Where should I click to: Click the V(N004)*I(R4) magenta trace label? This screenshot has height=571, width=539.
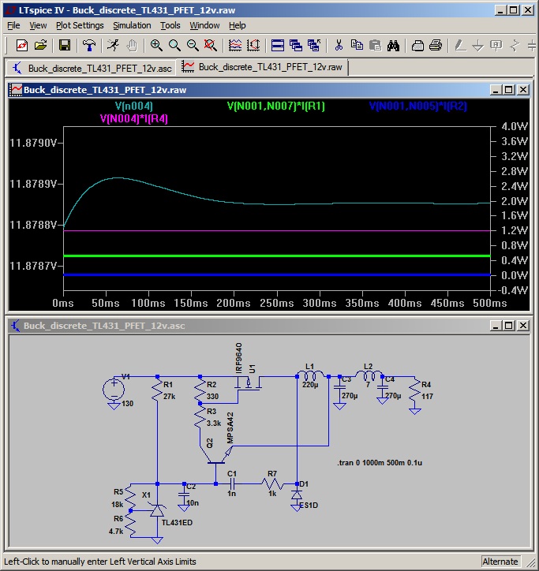pos(133,118)
